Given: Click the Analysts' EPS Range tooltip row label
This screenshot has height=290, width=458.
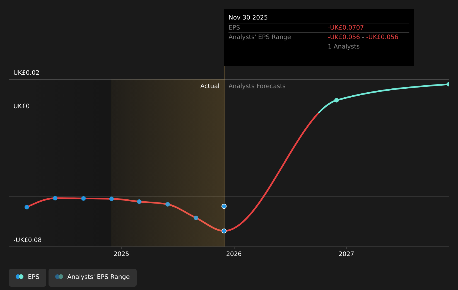Looking at the screenshot, I should 260,37.
